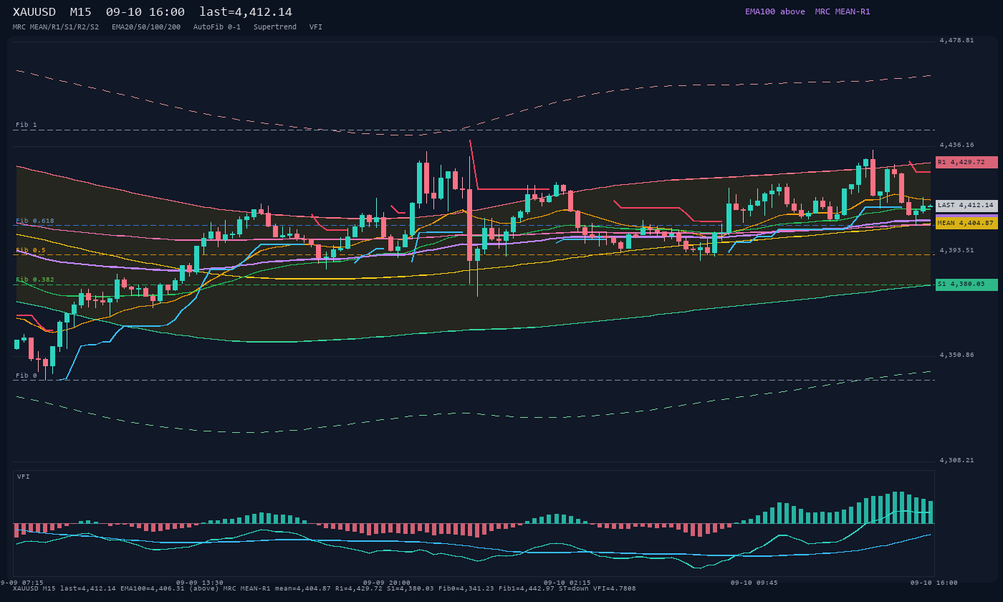Select the '09-10 09:45' time axis label
The image size is (1003, 602).
(x=754, y=583)
